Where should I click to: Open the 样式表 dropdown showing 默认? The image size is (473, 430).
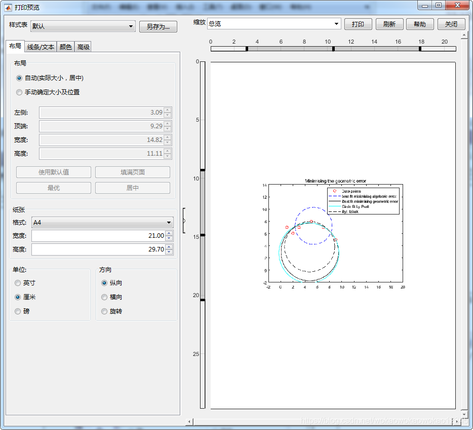tap(131, 25)
